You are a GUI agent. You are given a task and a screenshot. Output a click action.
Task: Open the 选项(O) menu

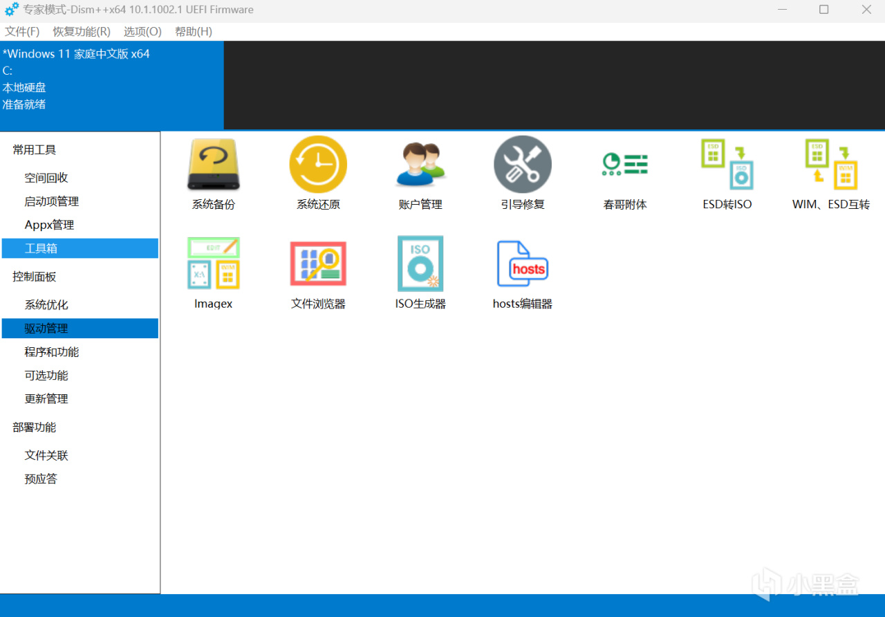tap(142, 32)
